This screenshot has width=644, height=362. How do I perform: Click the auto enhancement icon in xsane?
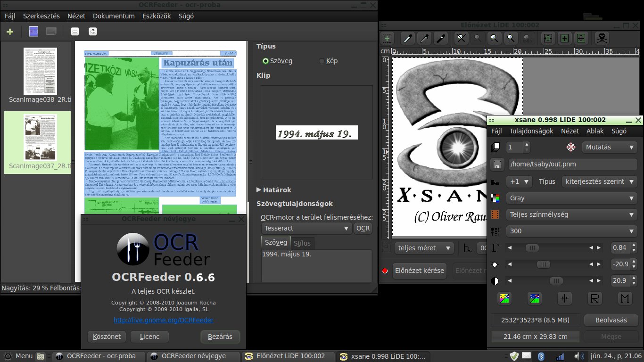(505, 298)
